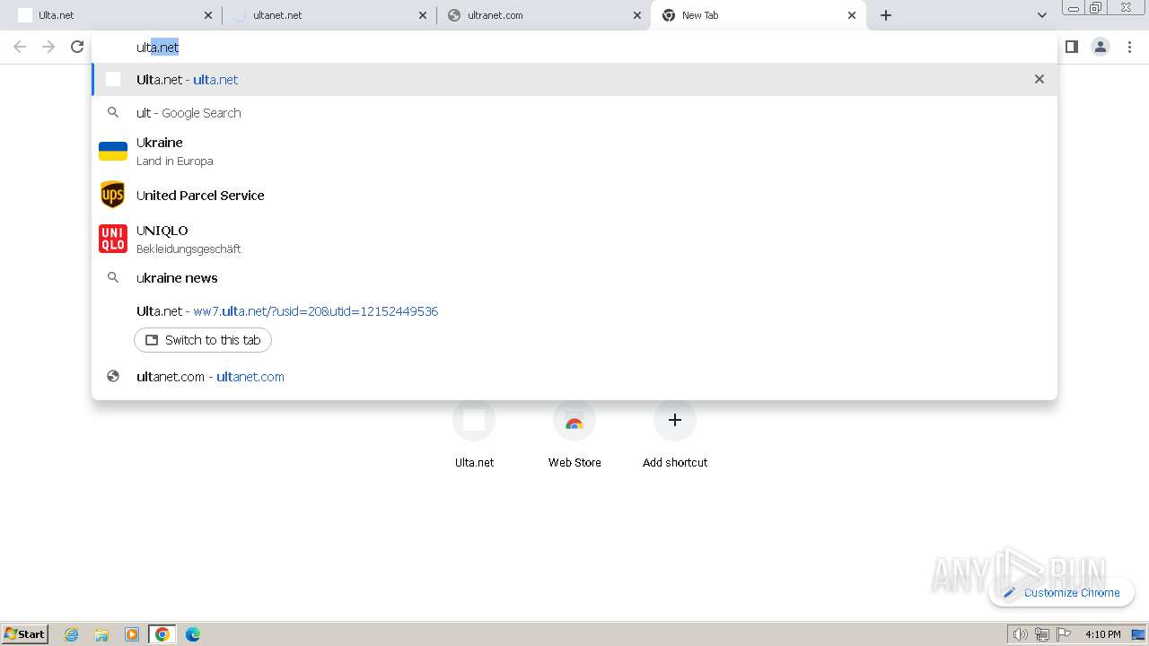
Task: Select United Parcel Service suggestion
Action: click(x=574, y=195)
